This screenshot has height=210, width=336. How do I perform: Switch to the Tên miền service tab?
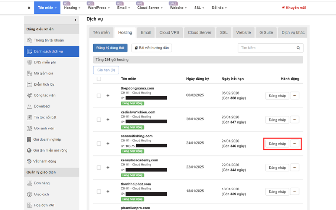101,33
